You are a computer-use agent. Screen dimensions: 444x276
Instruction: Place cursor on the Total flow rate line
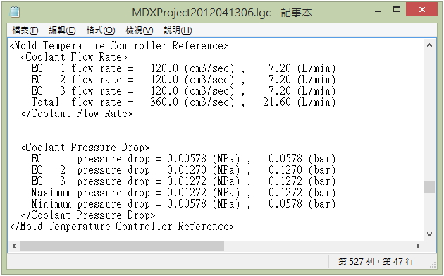pos(183,102)
